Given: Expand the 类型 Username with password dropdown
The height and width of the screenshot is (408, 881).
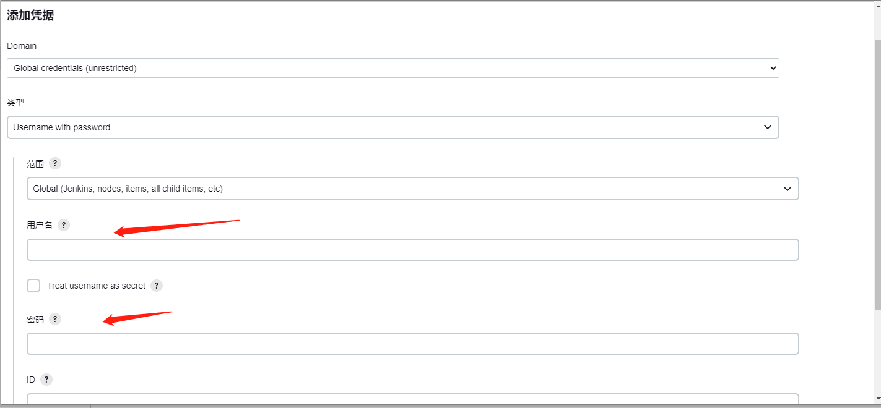Looking at the screenshot, I should pos(393,127).
